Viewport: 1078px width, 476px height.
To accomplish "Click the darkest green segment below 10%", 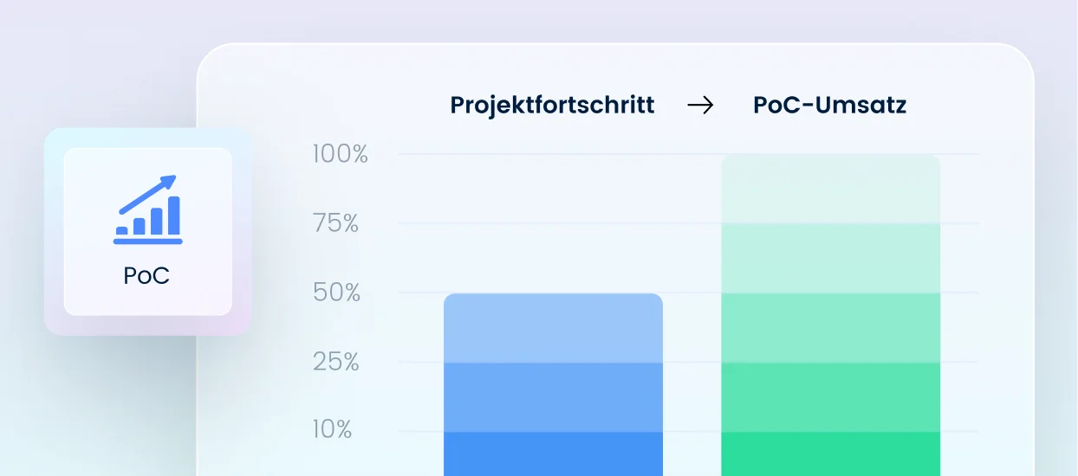I will [x=830, y=453].
